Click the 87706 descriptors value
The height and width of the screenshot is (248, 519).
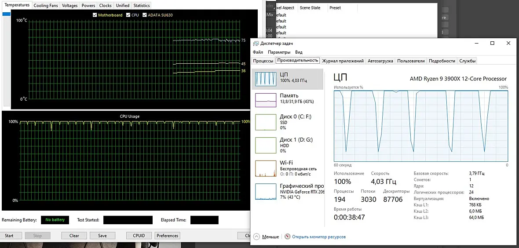click(x=393, y=200)
